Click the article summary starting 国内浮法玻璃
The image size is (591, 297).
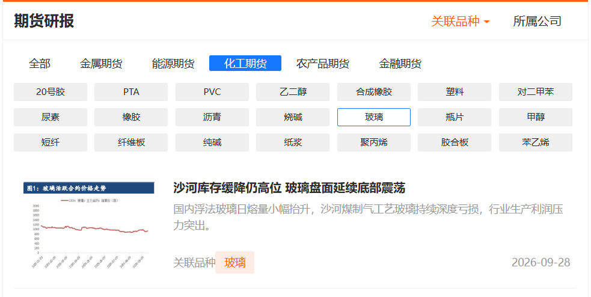pyautogui.click(x=368, y=217)
